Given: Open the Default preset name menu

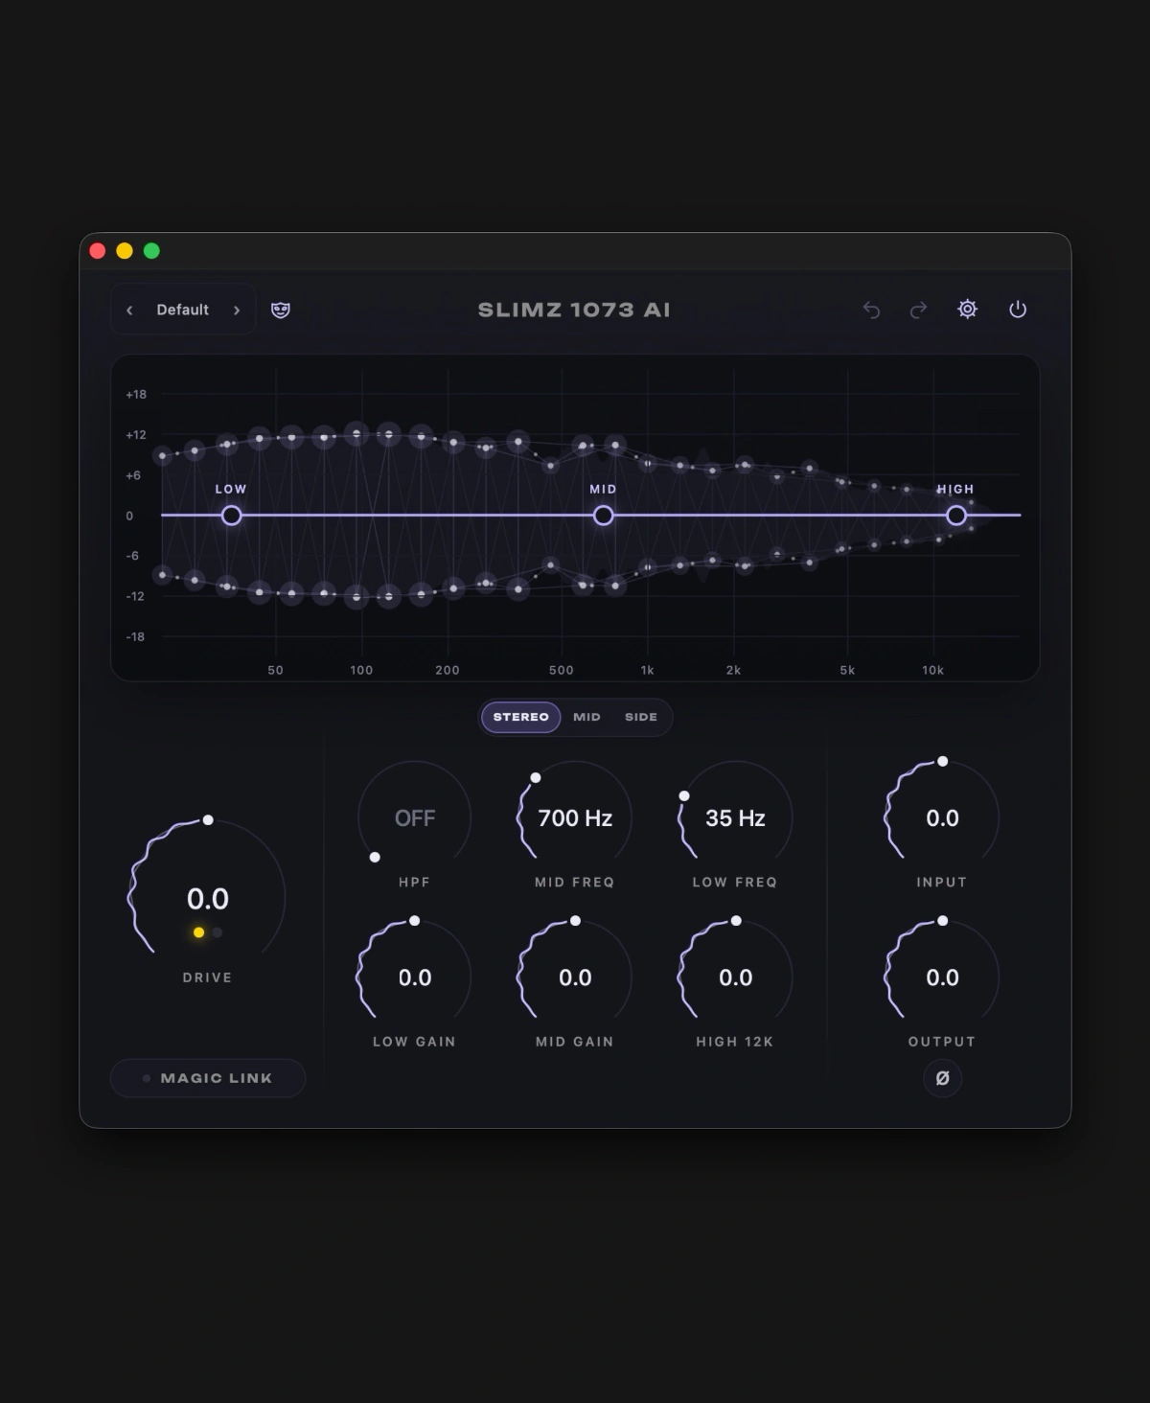Looking at the screenshot, I should coord(183,310).
